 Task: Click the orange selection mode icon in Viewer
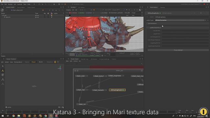[55, 62]
